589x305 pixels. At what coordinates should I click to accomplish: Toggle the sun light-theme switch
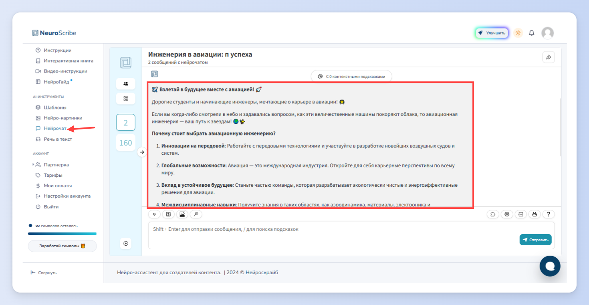pyautogui.click(x=518, y=33)
